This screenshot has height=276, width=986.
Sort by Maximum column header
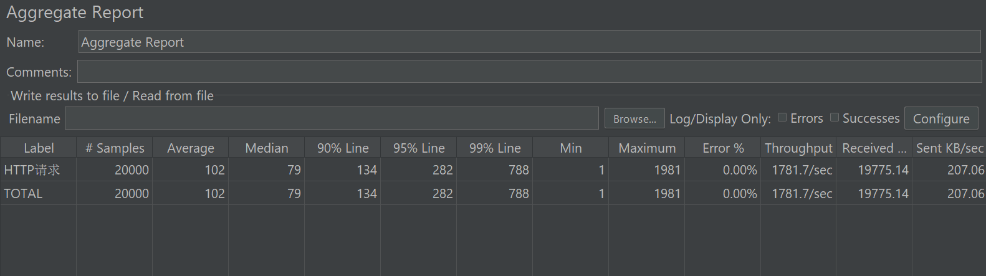pyautogui.click(x=647, y=148)
